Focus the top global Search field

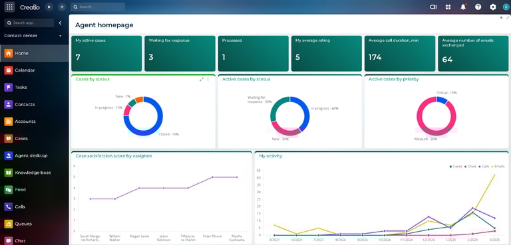98,7
